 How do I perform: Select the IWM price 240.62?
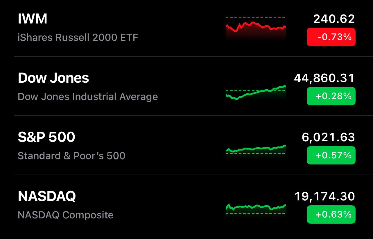pos(334,19)
